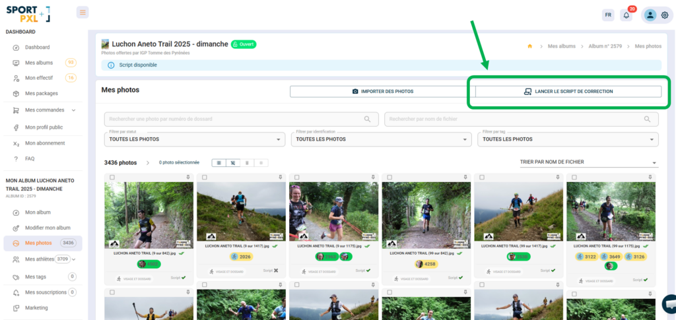Switch language with the FR button
The width and height of the screenshot is (676, 320).
coord(608,15)
